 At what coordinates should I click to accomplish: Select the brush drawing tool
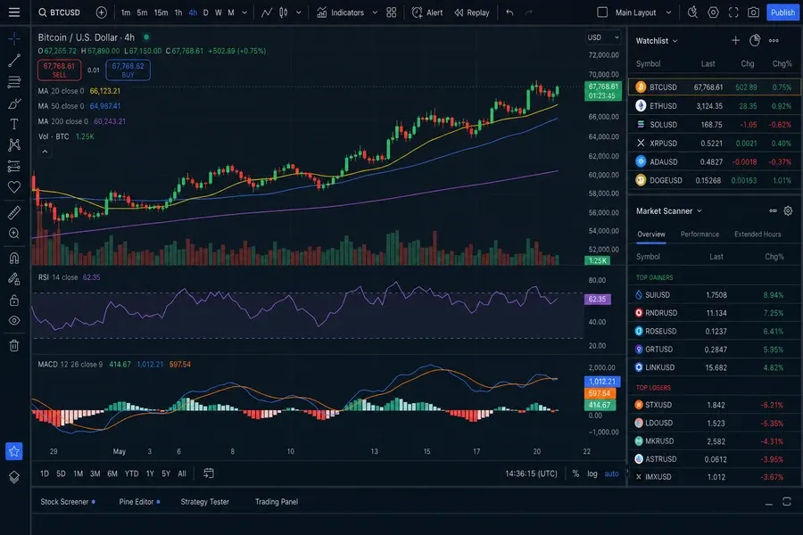[x=14, y=103]
